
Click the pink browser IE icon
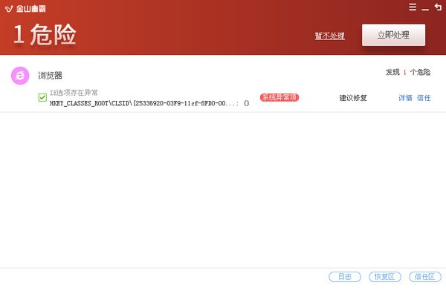click(20, 76)
